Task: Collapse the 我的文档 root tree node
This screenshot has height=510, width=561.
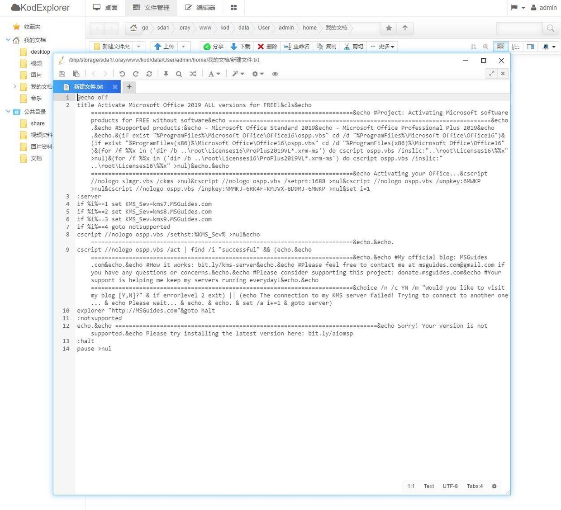Action: coord(8,40)
